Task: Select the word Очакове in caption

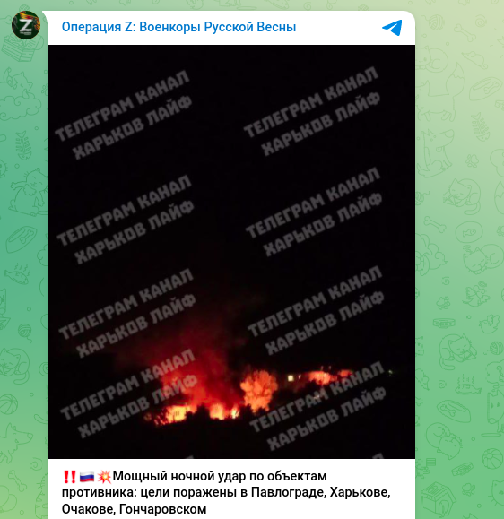Action: pyautogui.click(x=89, y=509)
